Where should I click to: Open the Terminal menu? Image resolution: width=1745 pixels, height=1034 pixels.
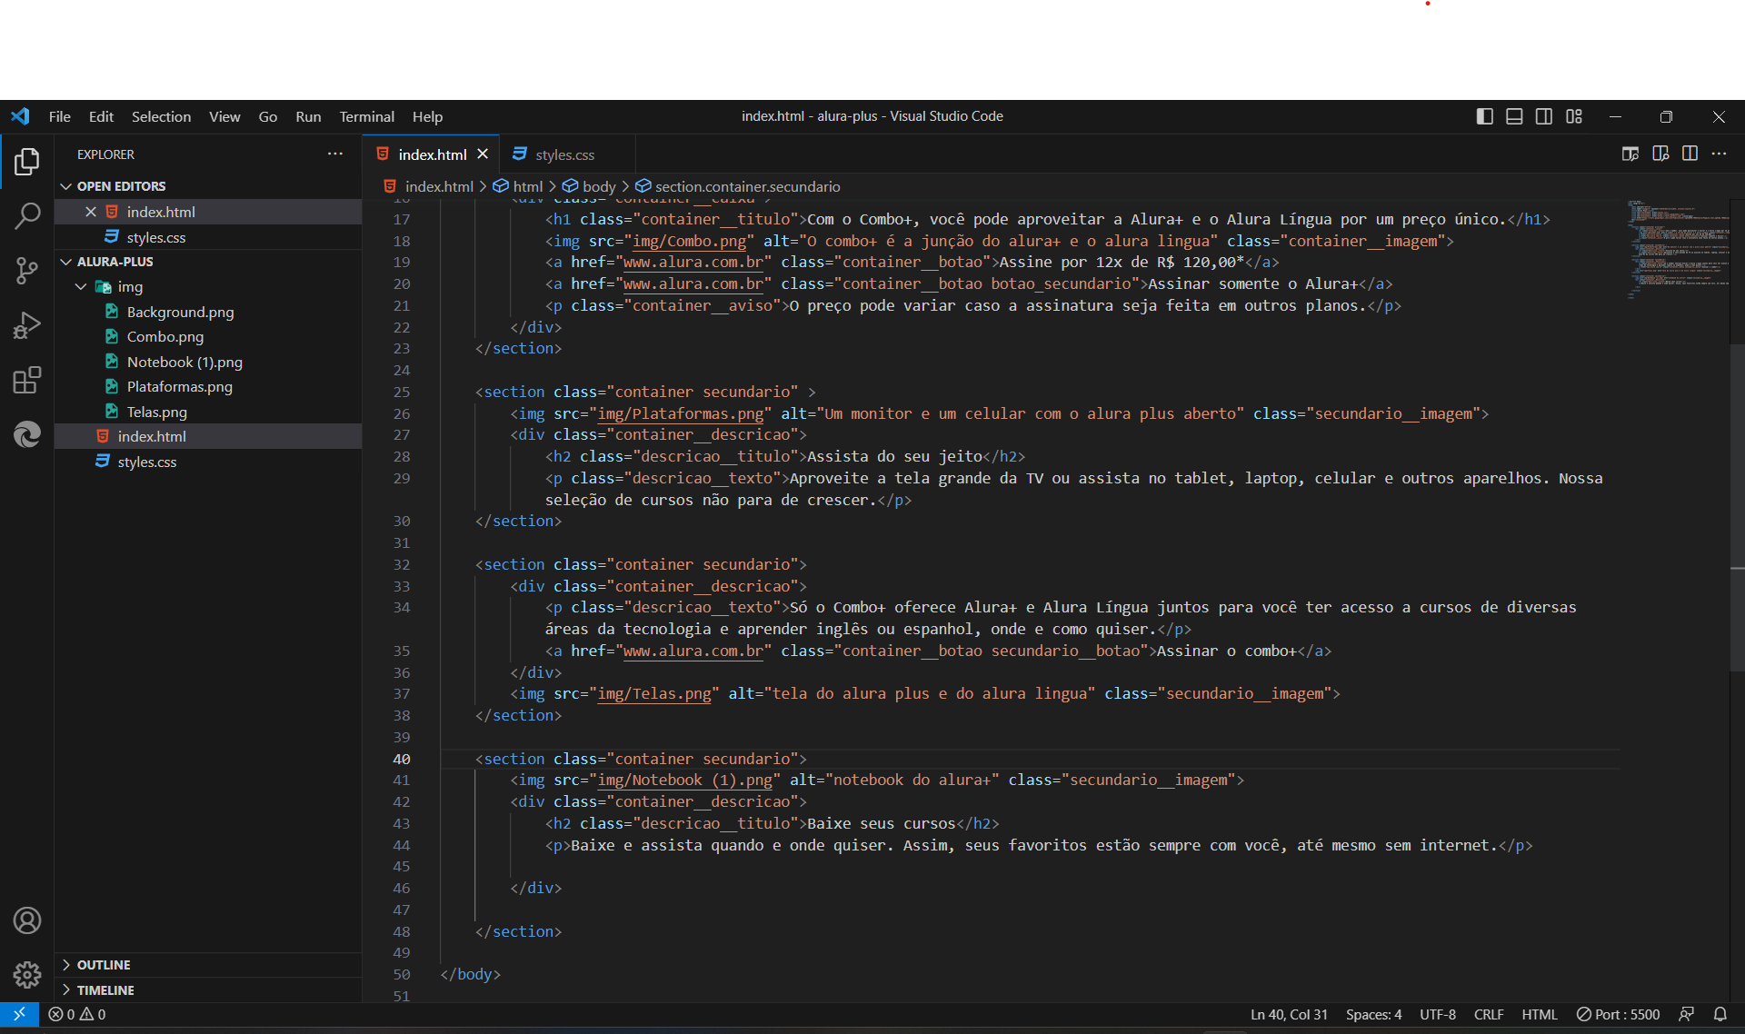click(366, 116)
